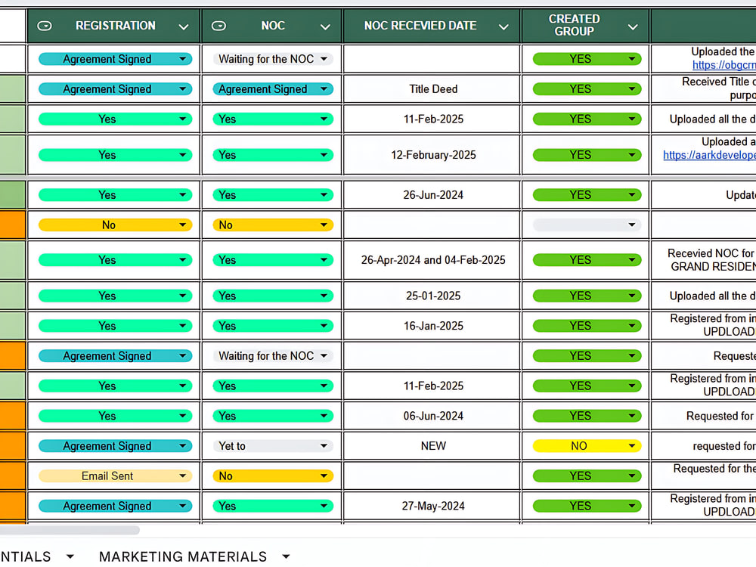Click the dropdown-type icon beside NOC header
The width and height of the screenshot is (756, 567).
click(x=218, y=26)
